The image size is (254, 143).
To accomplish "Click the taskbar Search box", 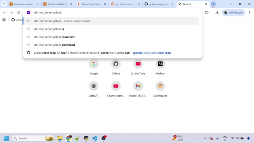I will coord(33,138).
